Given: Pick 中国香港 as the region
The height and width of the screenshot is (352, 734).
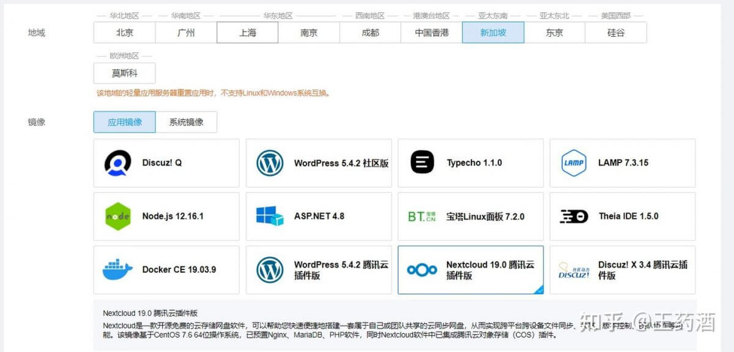Looking at the screenshot, I should click(432, 33).
